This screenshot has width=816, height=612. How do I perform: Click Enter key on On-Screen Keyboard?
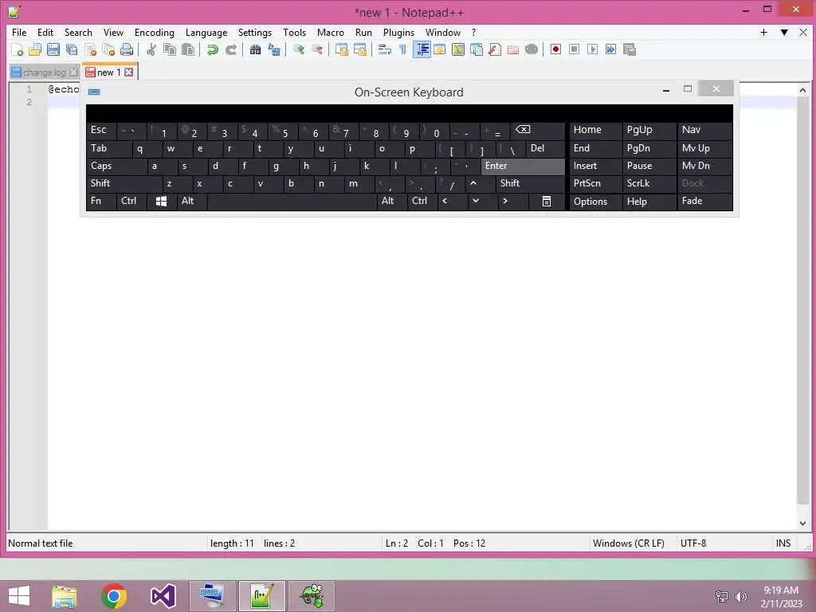click(x=523, y=166)
